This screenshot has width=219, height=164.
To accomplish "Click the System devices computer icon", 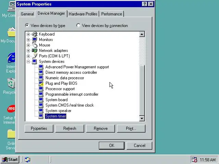I will (x=34, y=61).
